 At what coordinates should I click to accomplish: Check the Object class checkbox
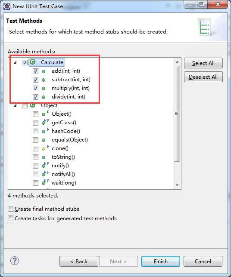coord(25,106)
